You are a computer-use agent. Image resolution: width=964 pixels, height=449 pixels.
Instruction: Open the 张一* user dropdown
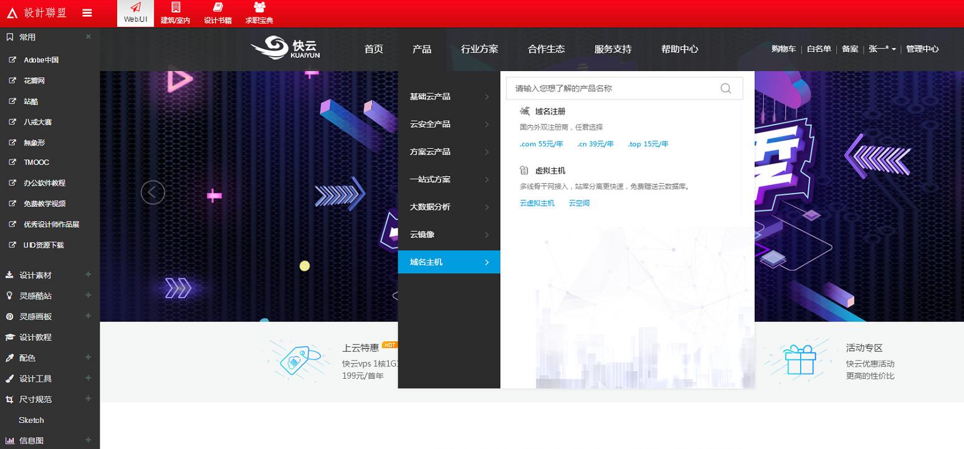click(x=882, y=49)
